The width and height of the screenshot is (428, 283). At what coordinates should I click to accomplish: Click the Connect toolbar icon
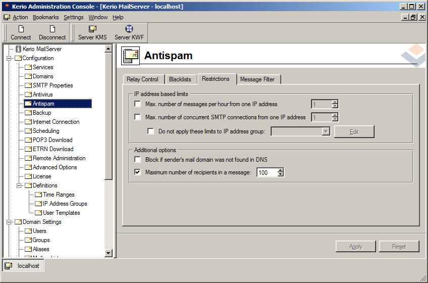coord(21,29)
